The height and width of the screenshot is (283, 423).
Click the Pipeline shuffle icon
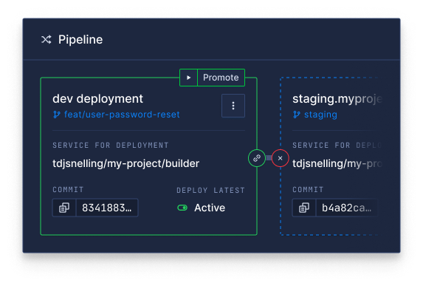(x=46, y=40)
